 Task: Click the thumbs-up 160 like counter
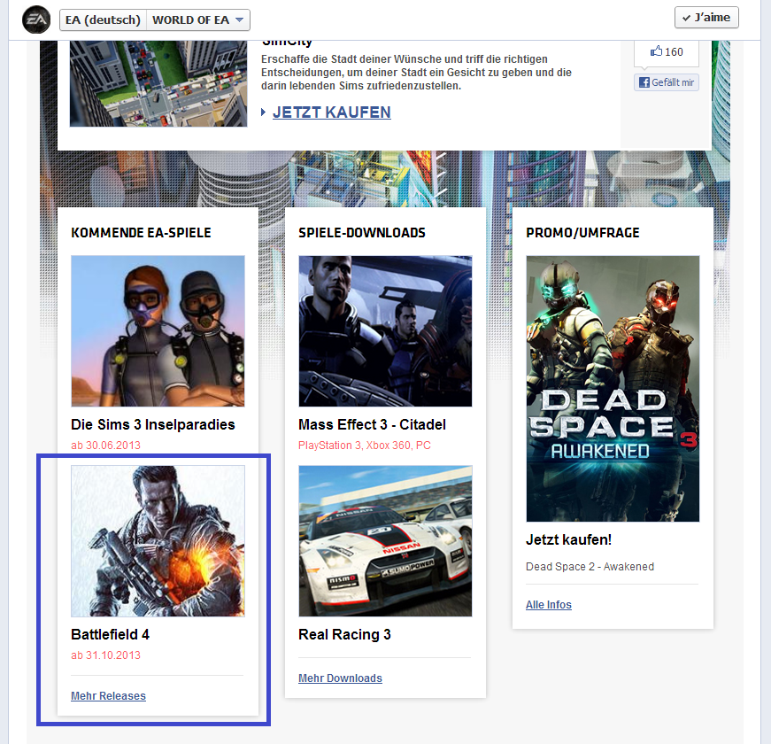point(667,51)
